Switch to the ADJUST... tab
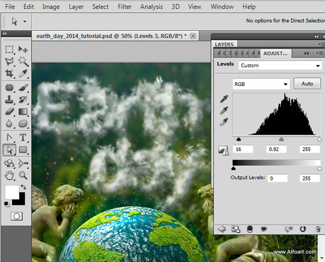 coord(276,54)
